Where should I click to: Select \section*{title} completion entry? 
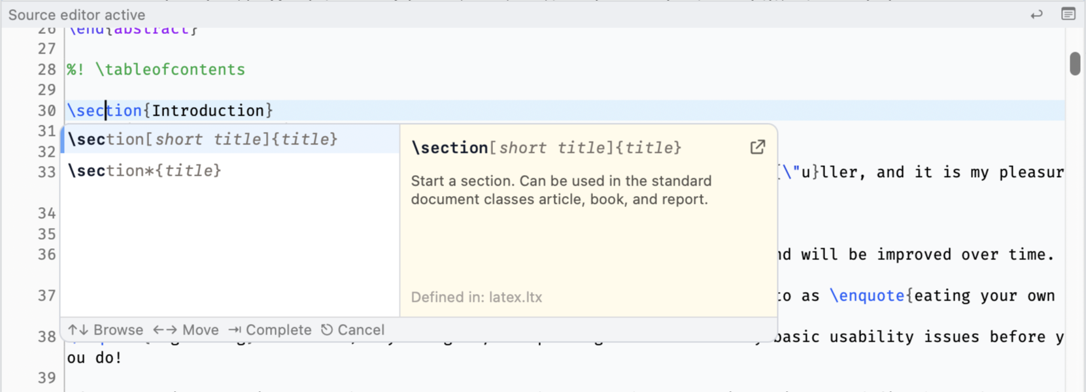point(230,171)
